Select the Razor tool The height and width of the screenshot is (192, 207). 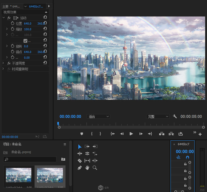point(80,161)
